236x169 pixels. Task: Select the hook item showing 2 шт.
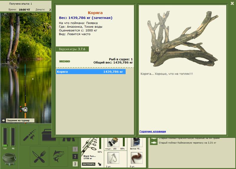[113, 158]
